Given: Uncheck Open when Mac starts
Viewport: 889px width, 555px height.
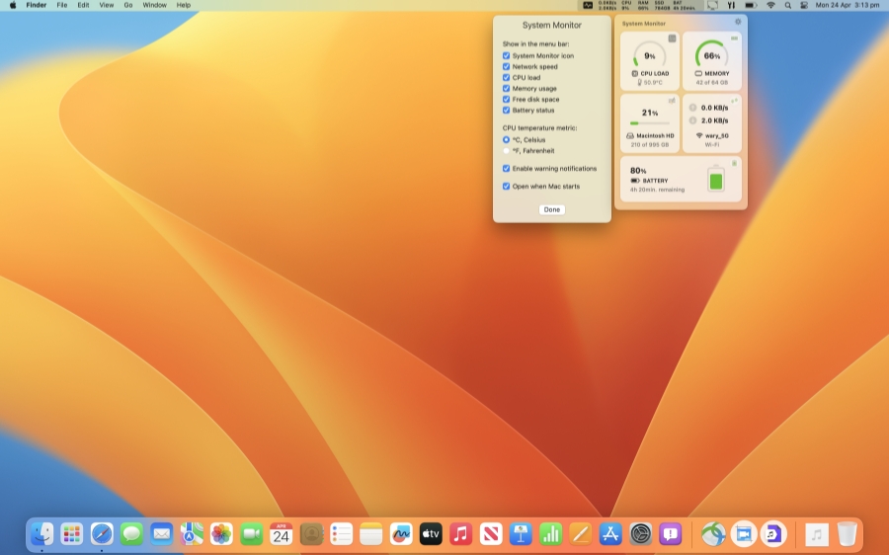Looking at the screenshot, I should tap(506, 187).
